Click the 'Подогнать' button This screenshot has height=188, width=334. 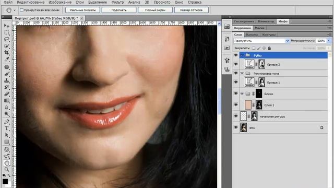pyautogui.click(x=119, y=10)
